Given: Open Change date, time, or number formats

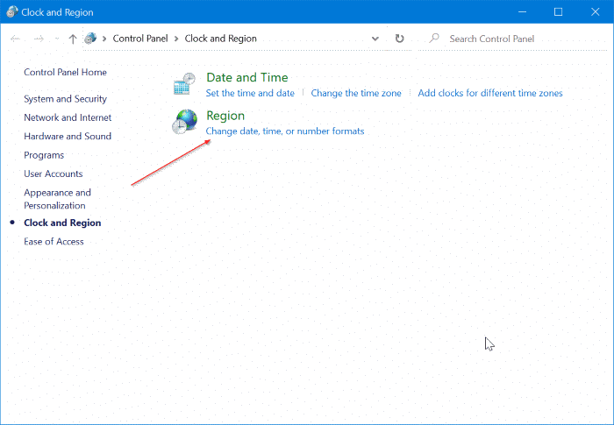Looking at the screenshot, I should (x=285, y=131).
